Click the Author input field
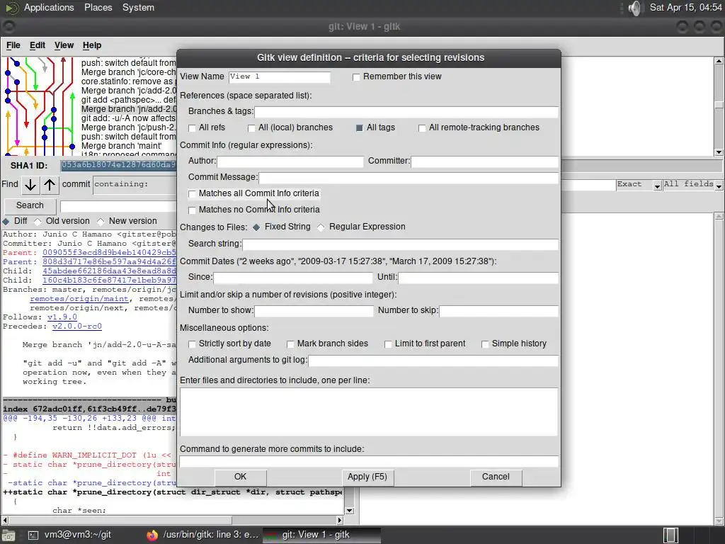725x544 pixels. tap(290, 161)
